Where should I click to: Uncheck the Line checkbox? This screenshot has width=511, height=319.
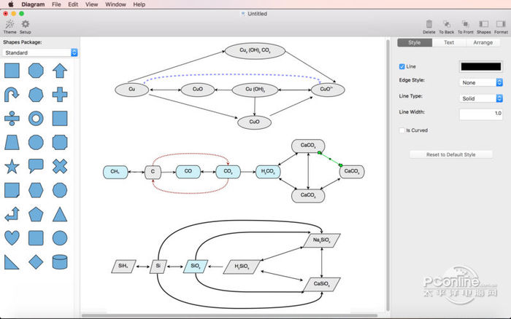pyautogui.click(x=401, y=66)
